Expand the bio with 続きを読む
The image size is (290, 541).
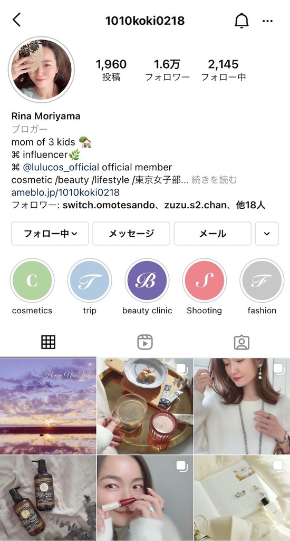[214, 180]
